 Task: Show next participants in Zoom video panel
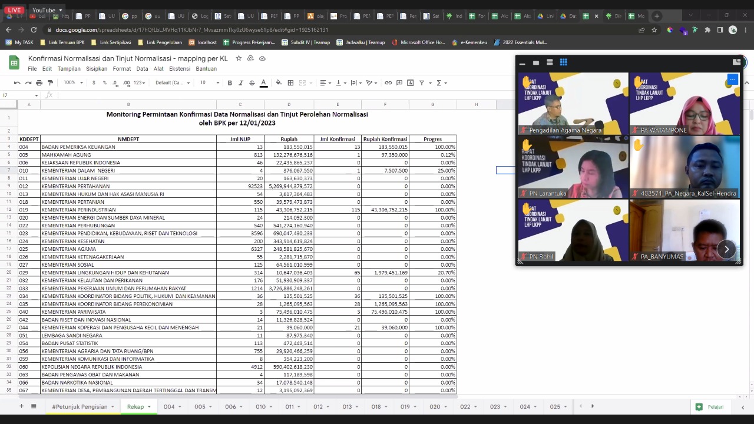[x=726, y=250]
